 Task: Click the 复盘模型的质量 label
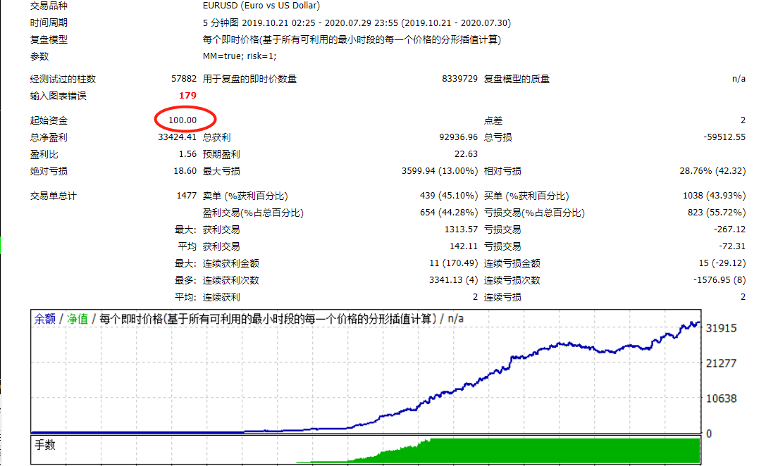tap(517, 79)
